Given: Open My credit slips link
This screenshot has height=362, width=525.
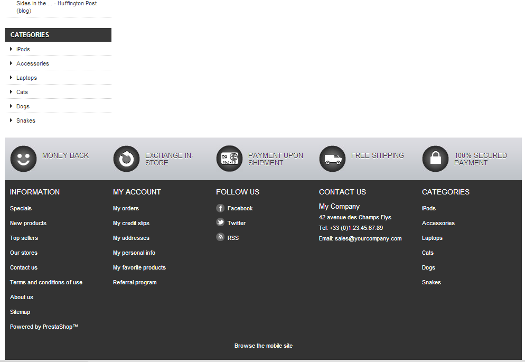Looking at the screenshot, I should (x=131, y=223).
